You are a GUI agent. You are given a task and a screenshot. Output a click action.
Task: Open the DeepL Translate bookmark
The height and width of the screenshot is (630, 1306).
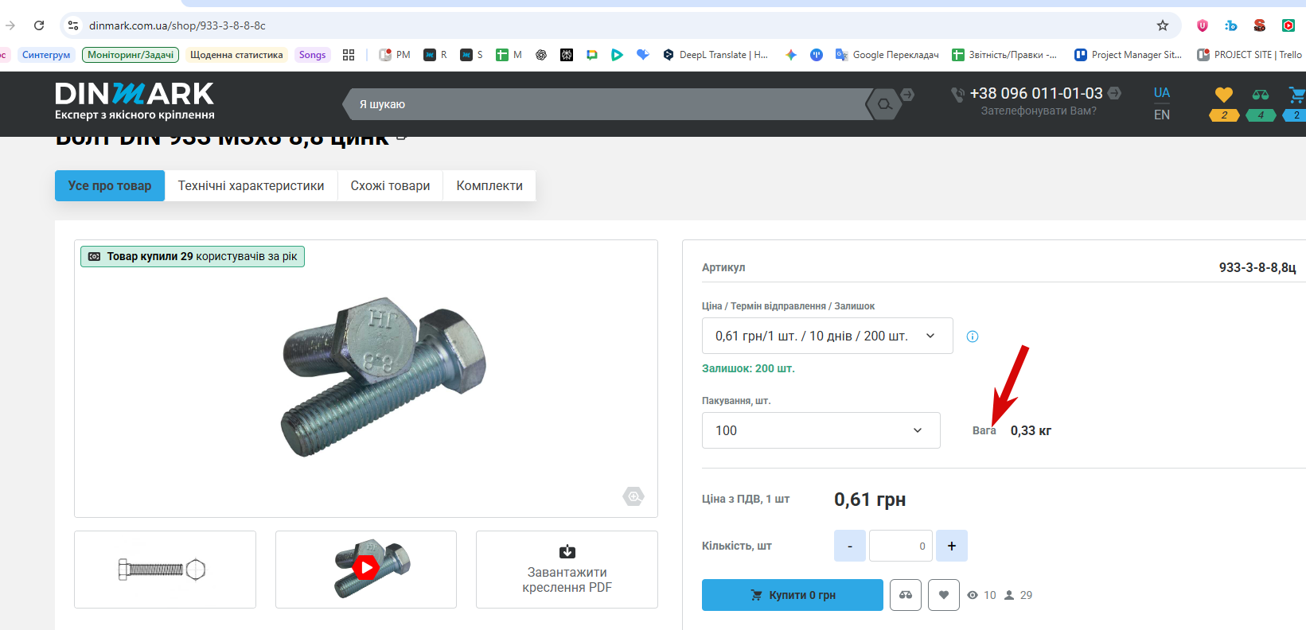[715, 55]
